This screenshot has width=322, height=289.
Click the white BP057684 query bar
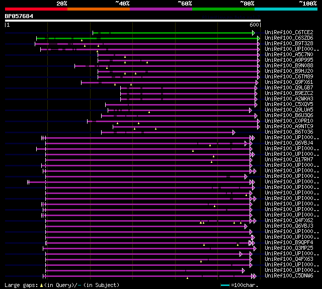[133, 21]
